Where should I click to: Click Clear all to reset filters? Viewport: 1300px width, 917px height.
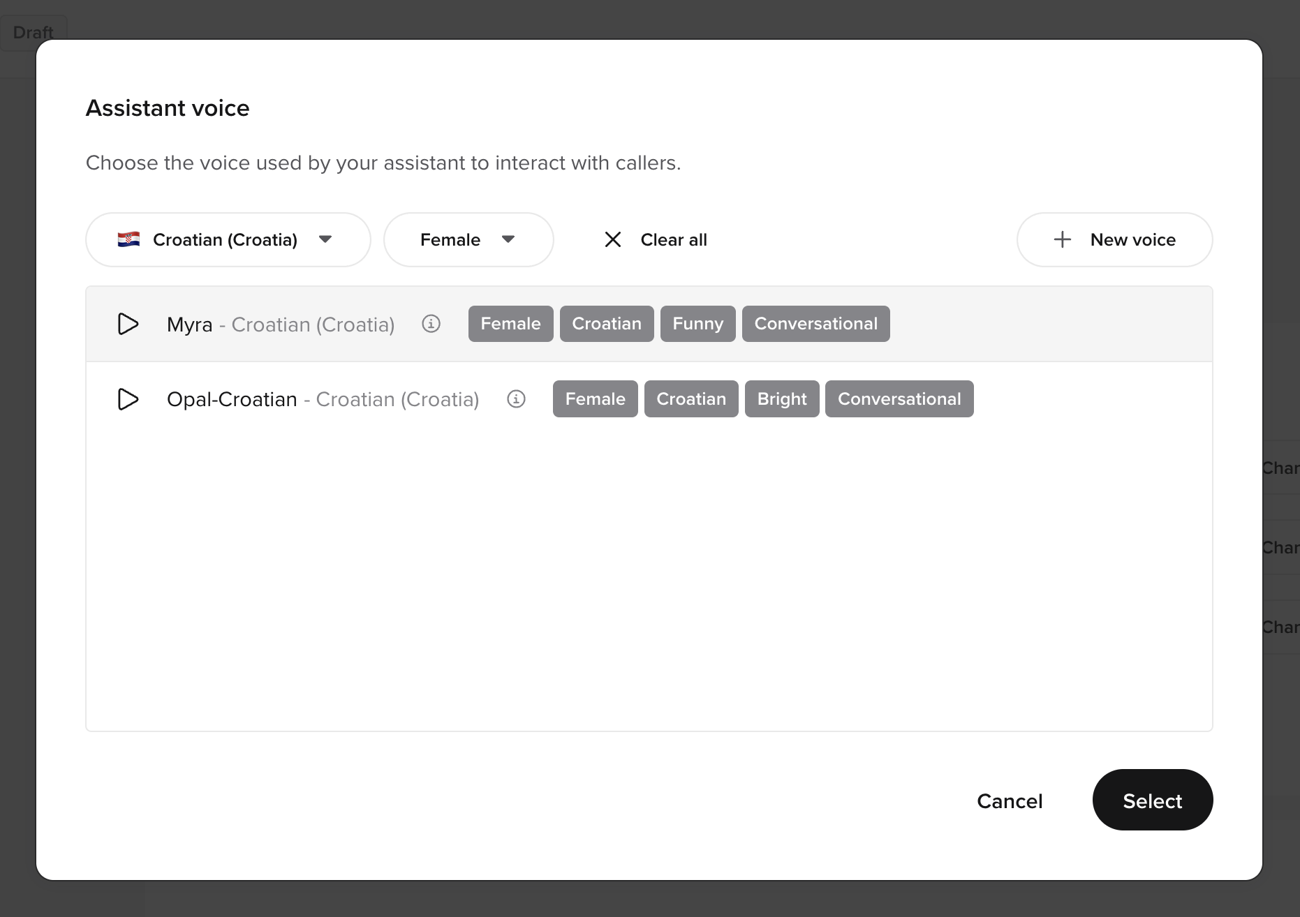(x=674, y=239)
